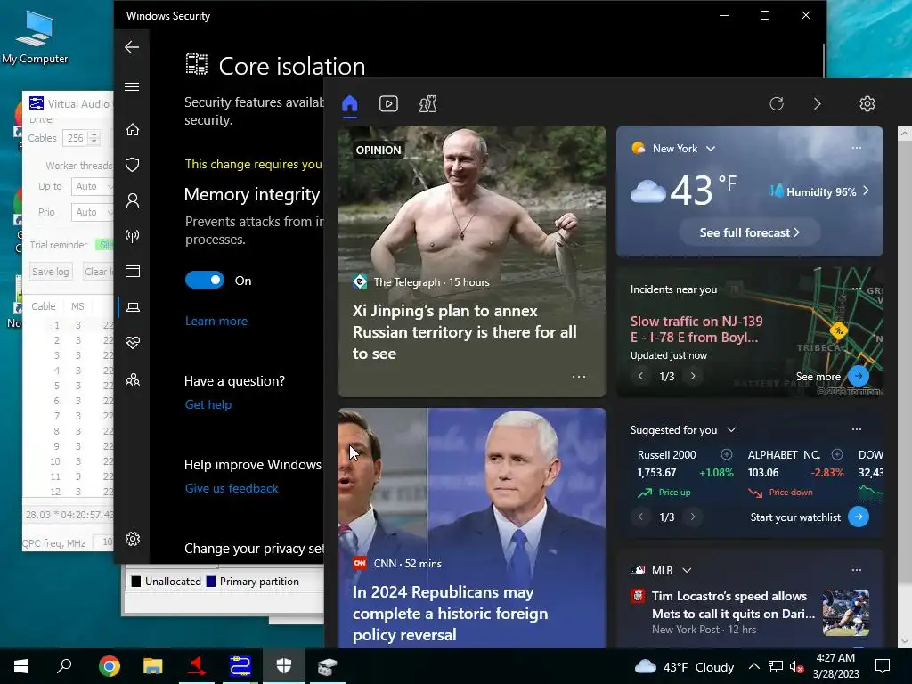Open stocks card more options
This screenshot has width=912, height=684.
856,429
